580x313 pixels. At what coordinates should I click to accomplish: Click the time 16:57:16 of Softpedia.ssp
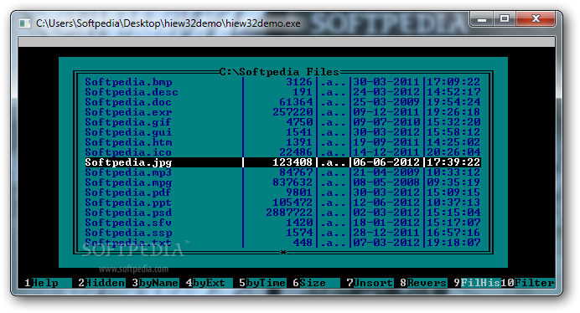tap(453, 233)
